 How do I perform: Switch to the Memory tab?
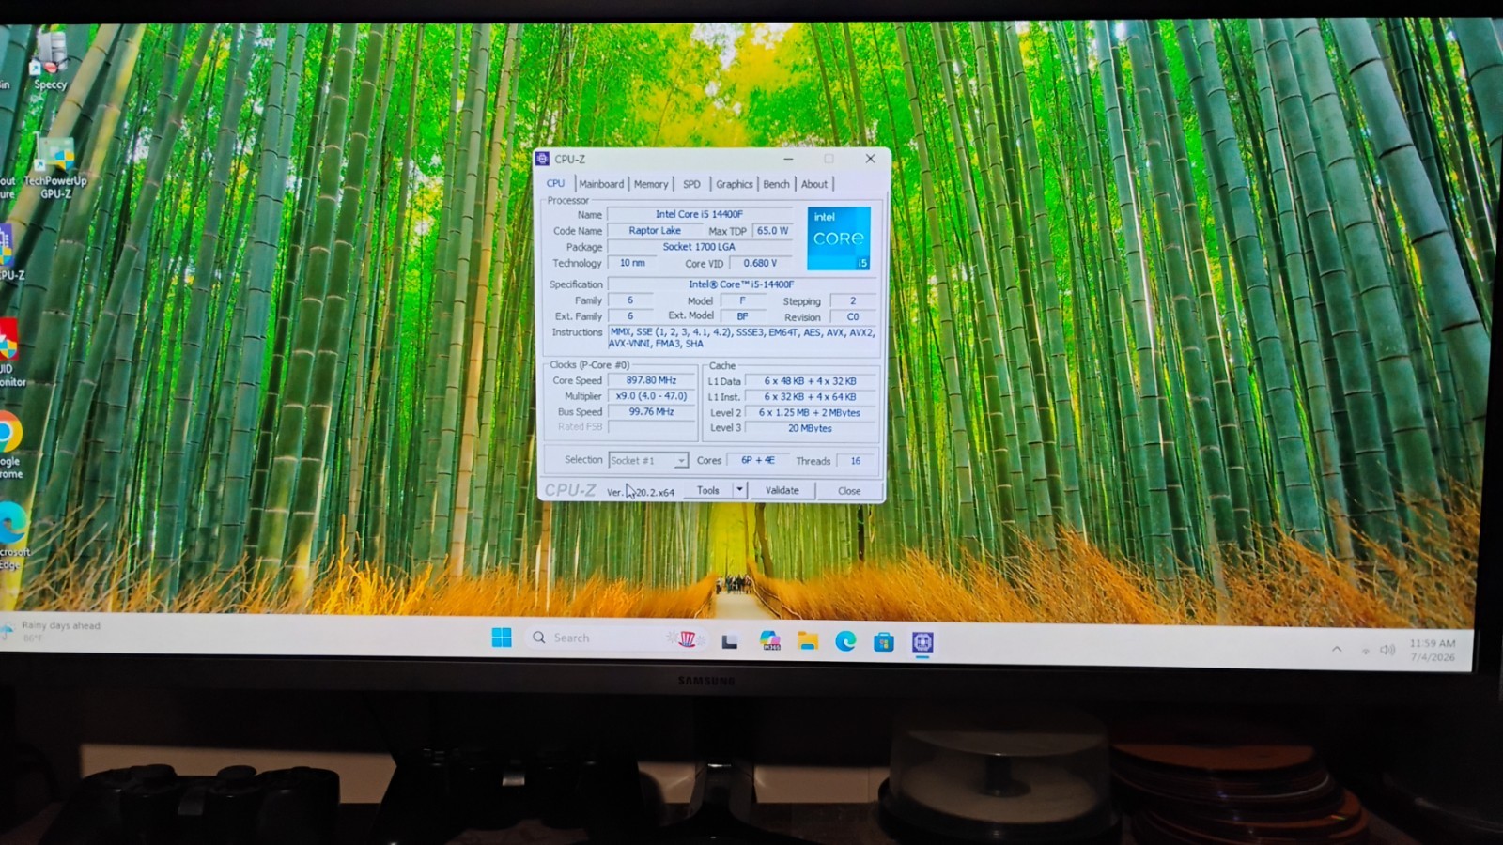(x=651, y=184)
